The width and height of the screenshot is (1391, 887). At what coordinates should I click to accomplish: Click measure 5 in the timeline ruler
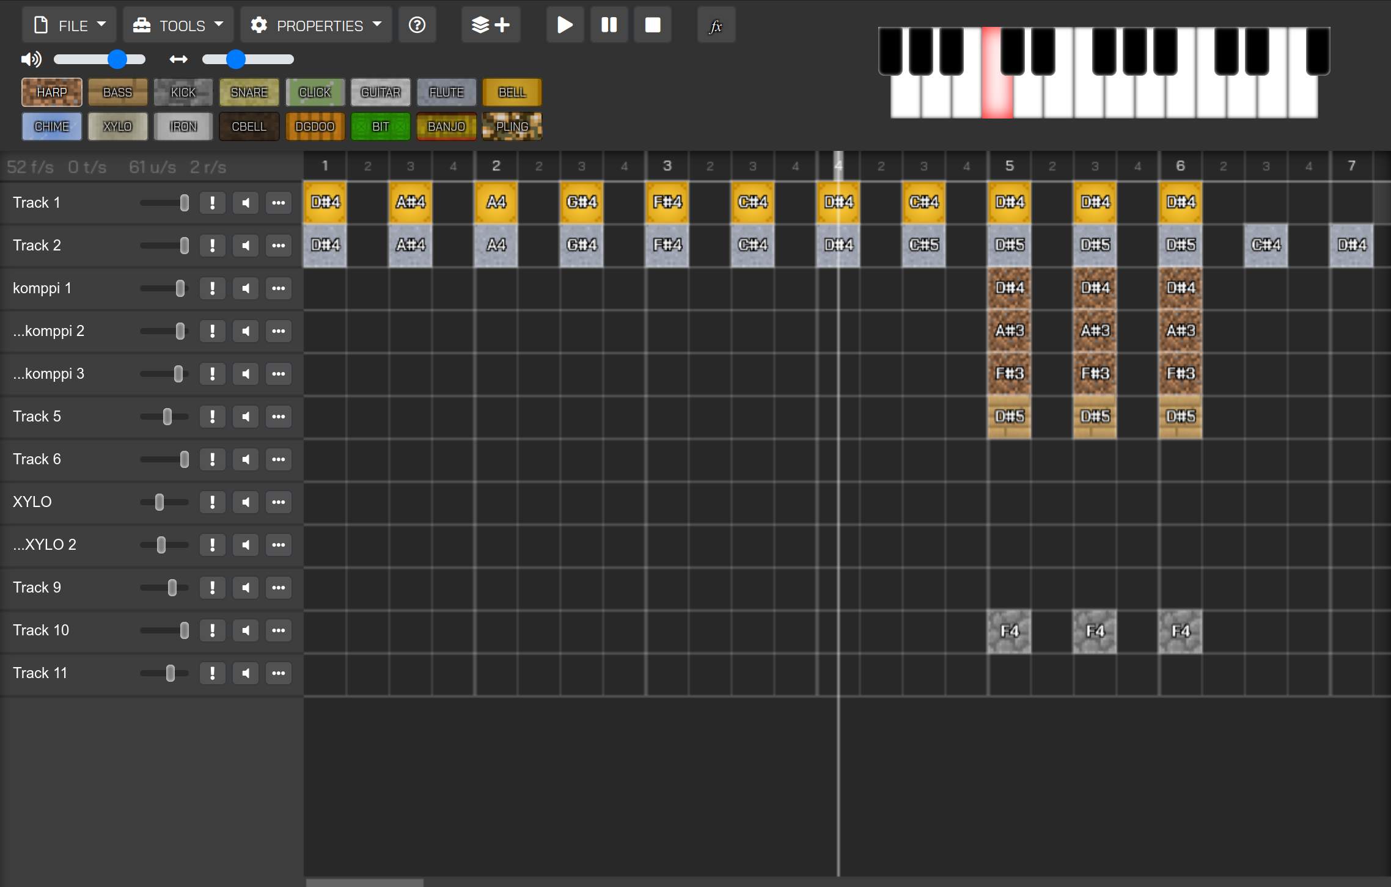1010,166
